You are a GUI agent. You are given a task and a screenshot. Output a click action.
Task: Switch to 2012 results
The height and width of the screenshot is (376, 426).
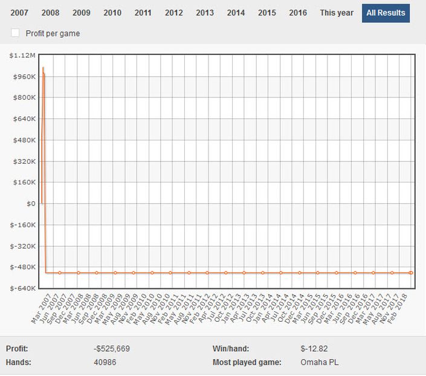173,13
